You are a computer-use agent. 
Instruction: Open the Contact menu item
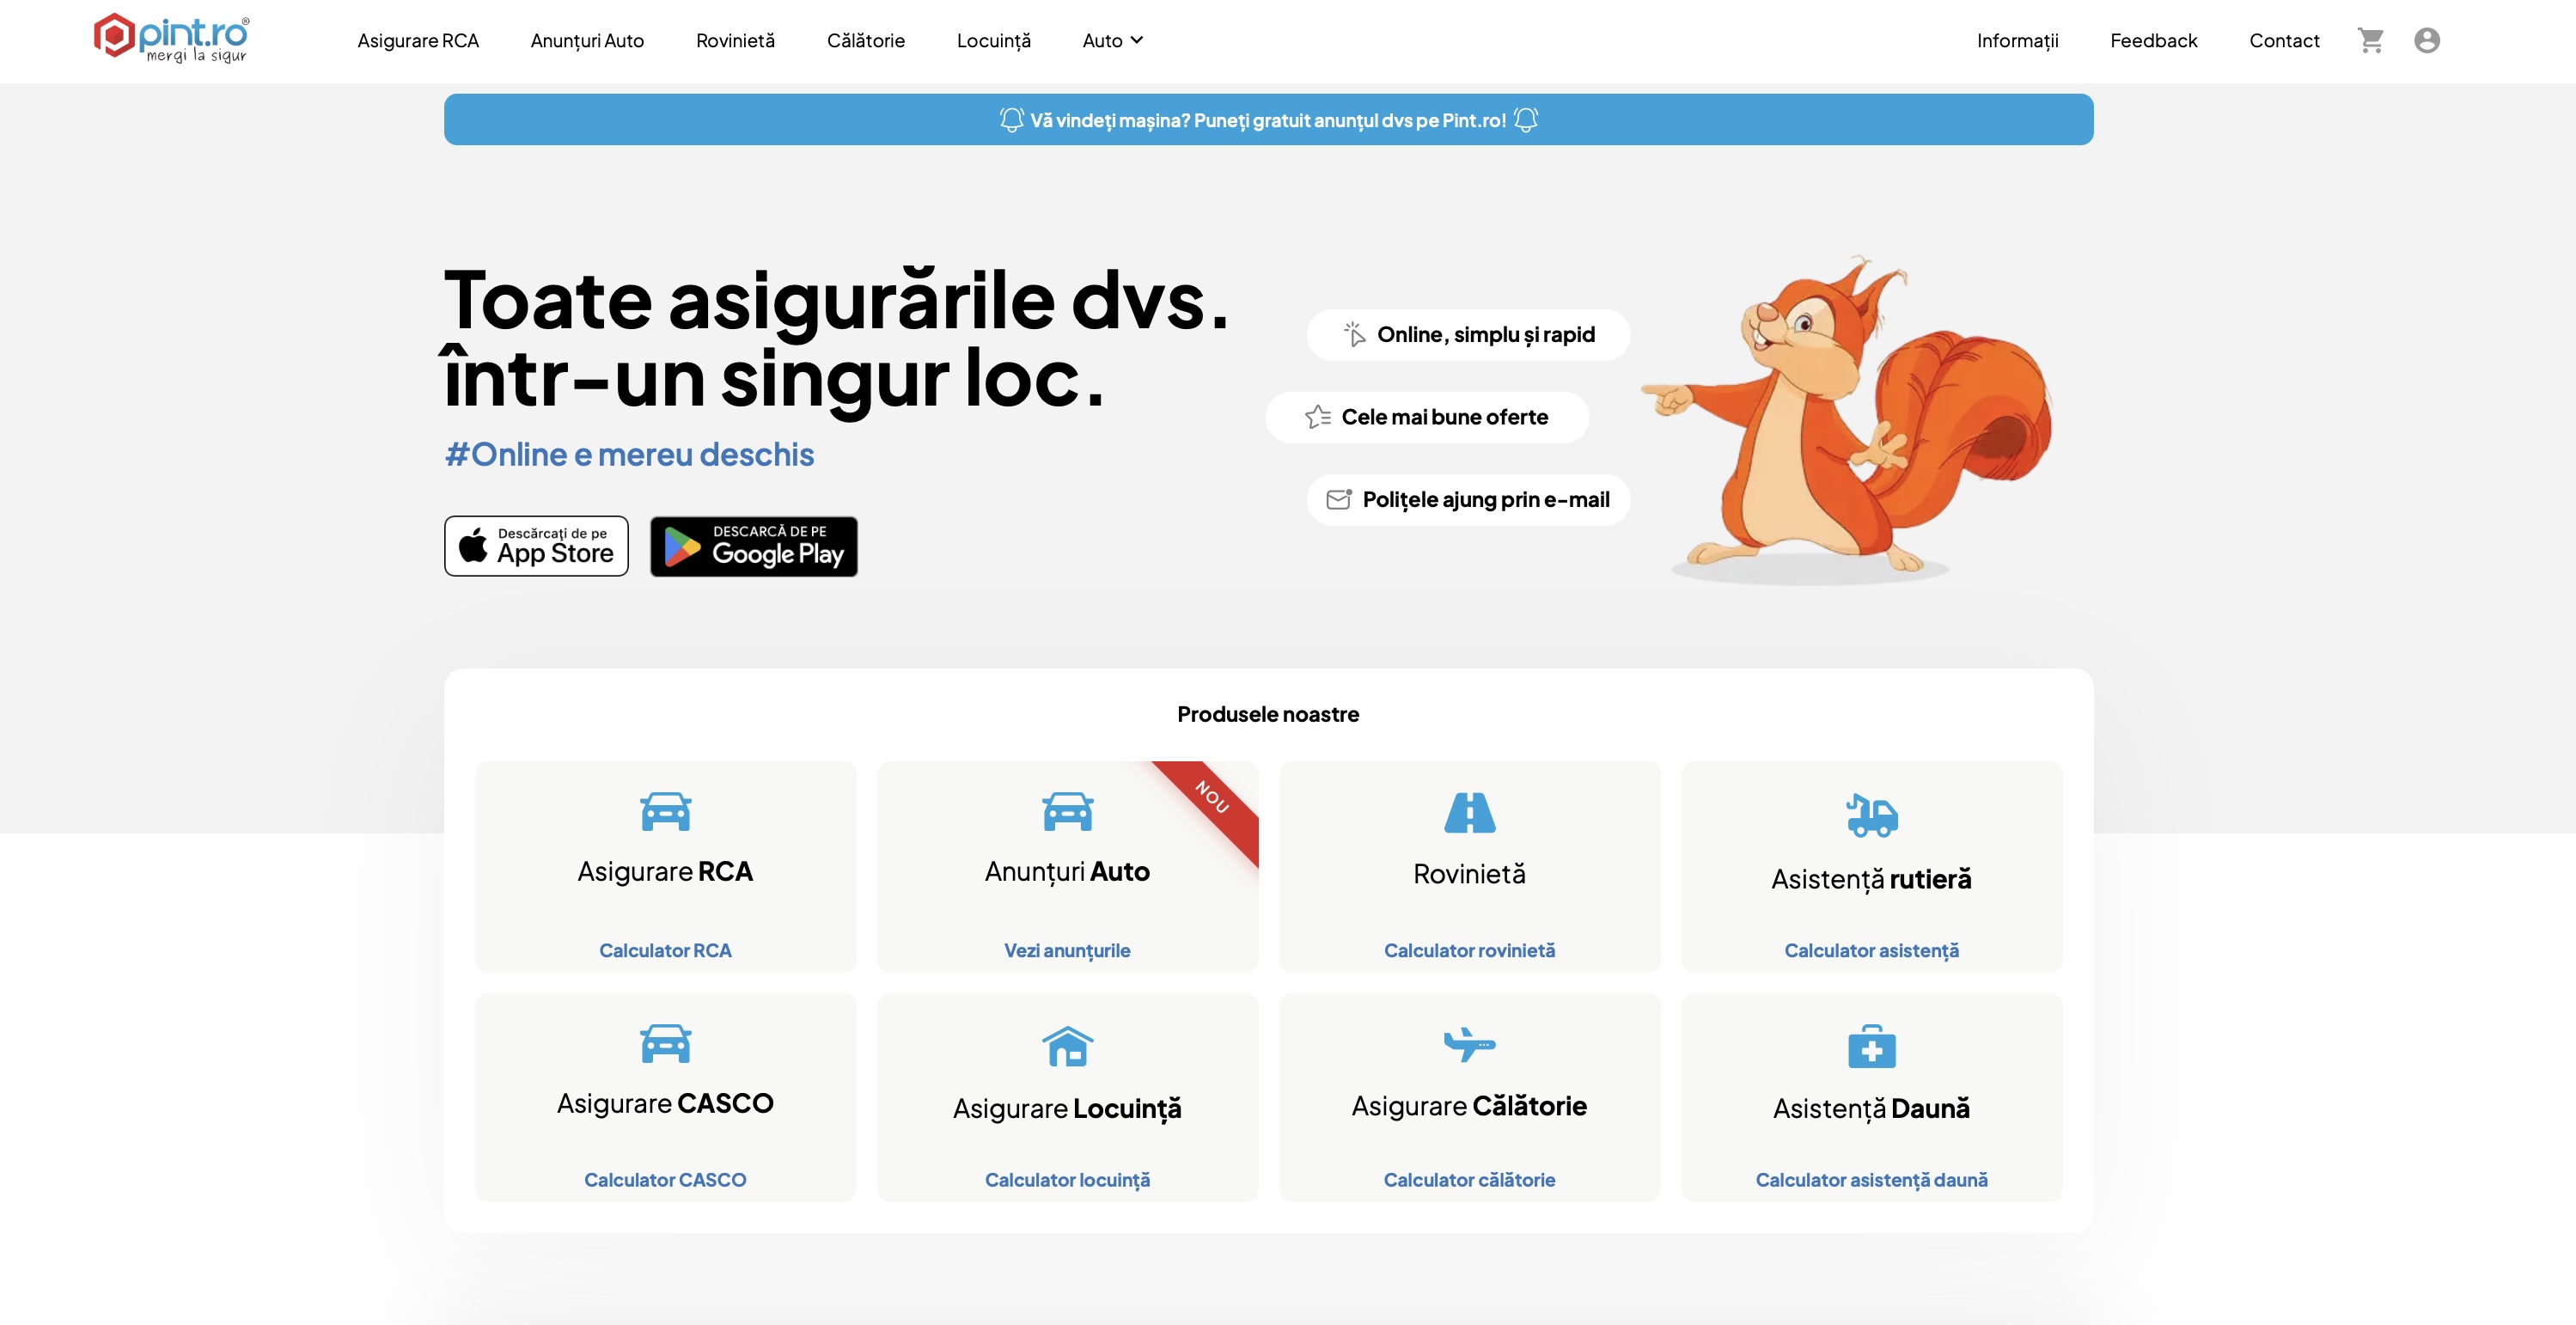2284,41
